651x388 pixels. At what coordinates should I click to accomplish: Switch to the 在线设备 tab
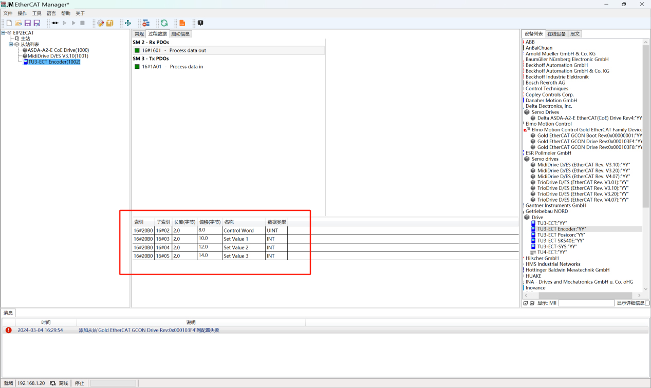(x=556, y=34)
